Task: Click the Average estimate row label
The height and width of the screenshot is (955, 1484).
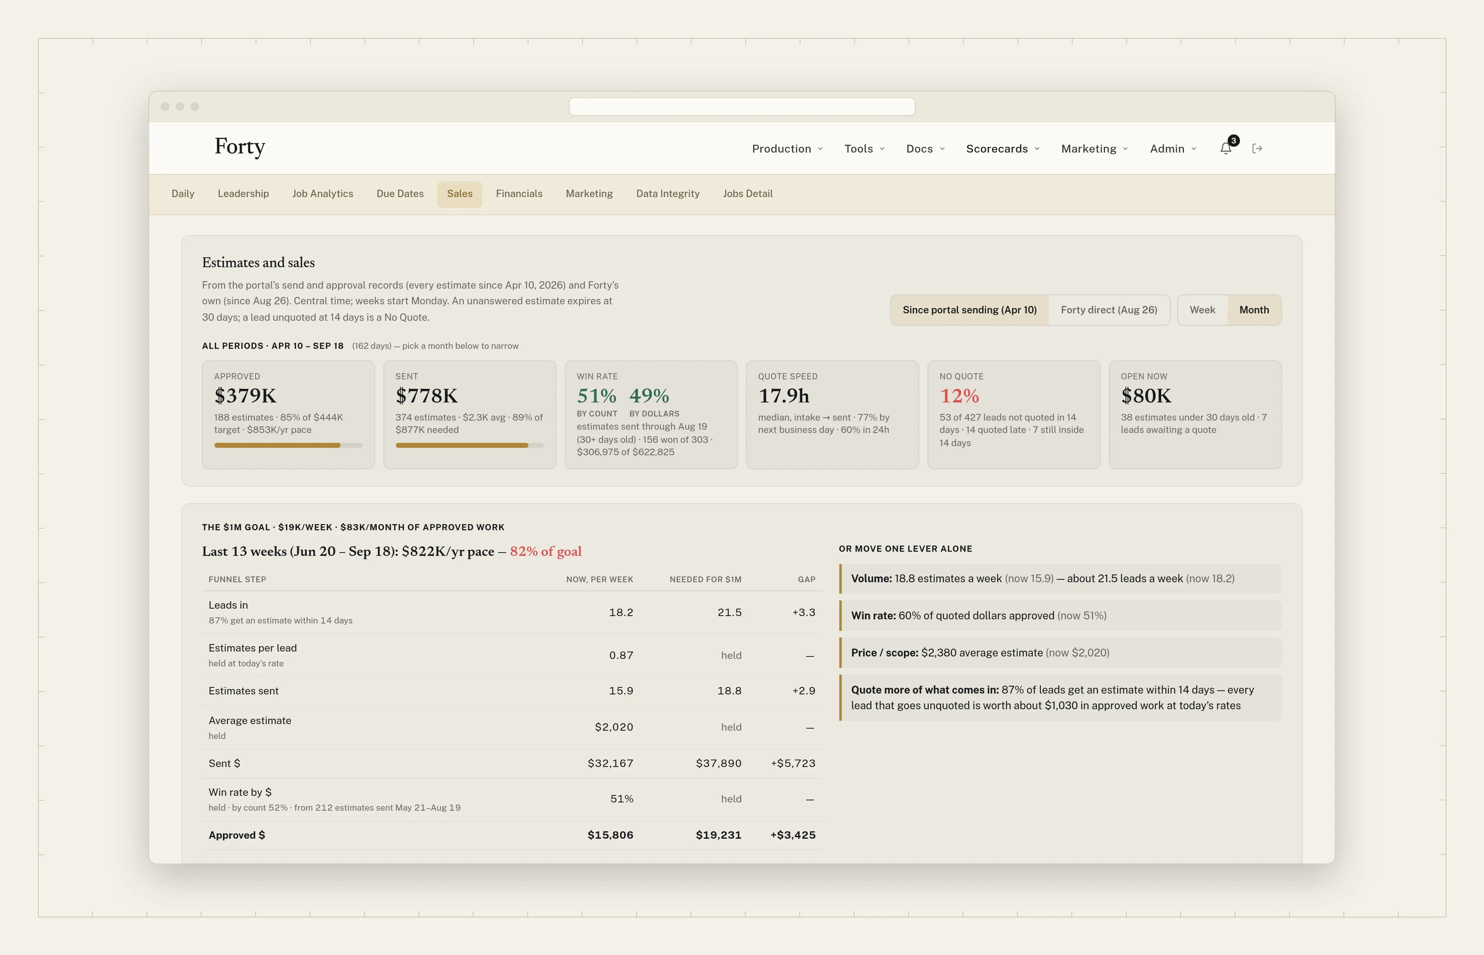Action: coord(250,721)
